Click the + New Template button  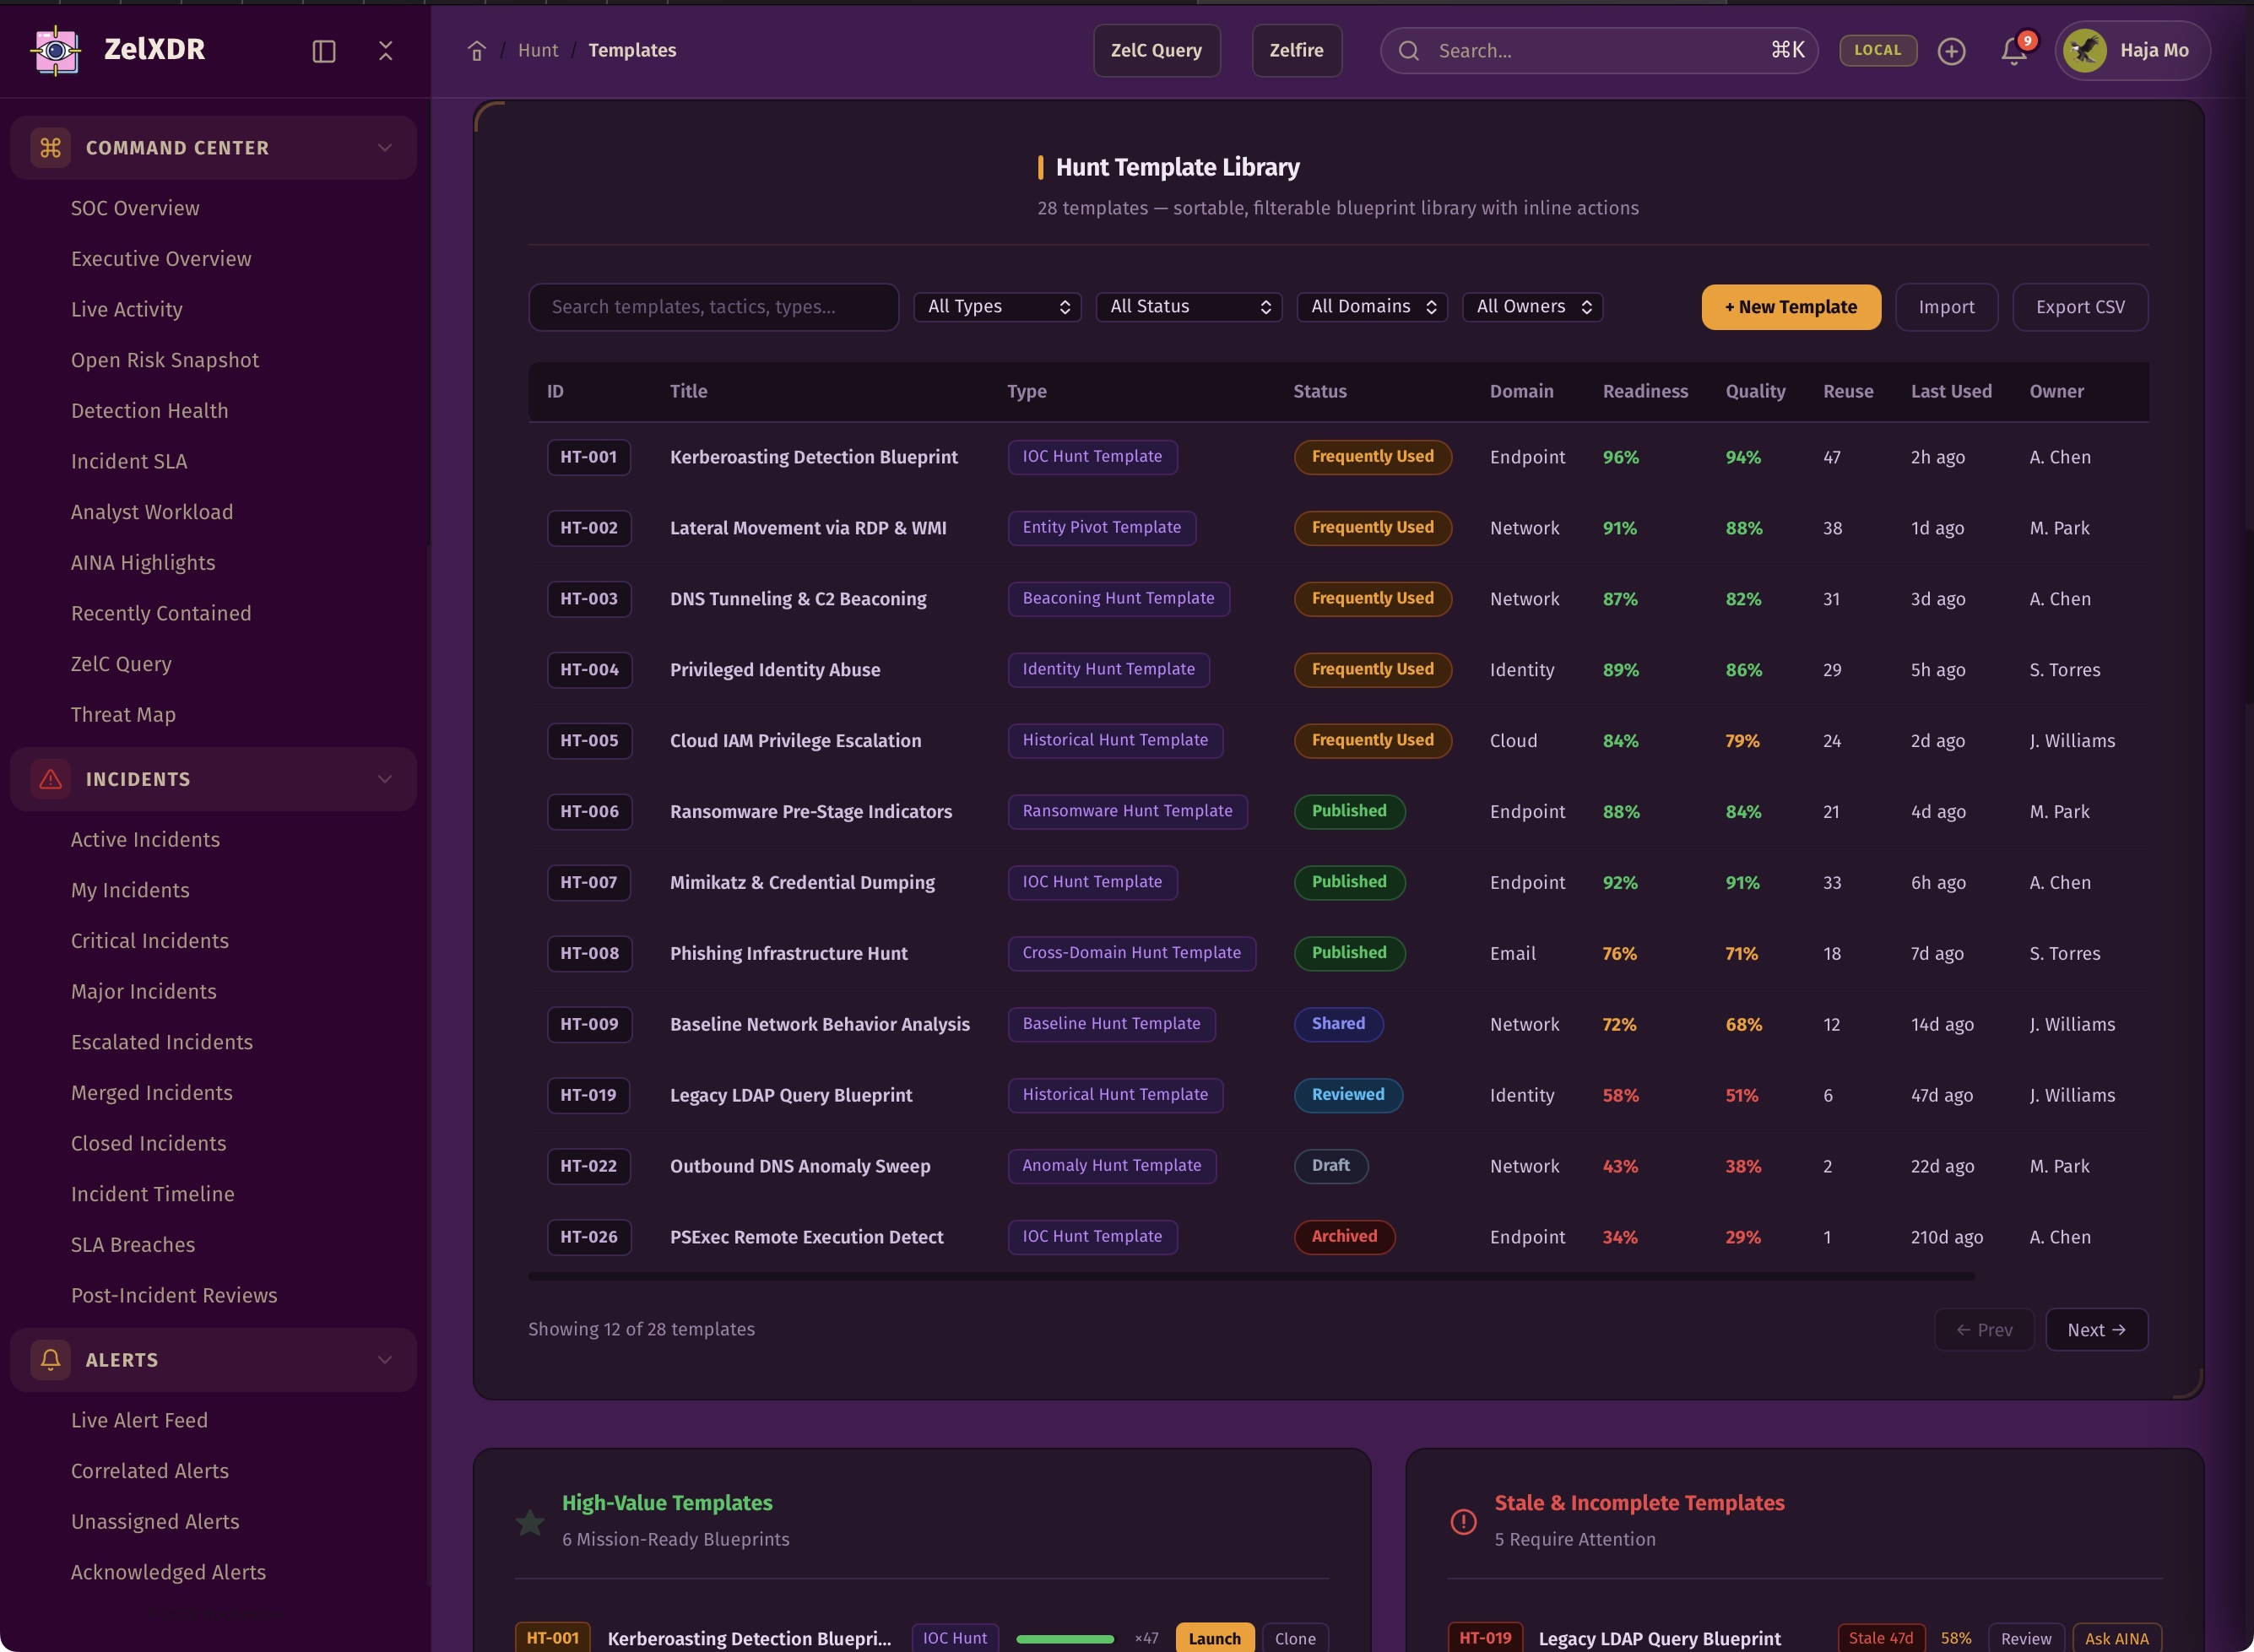coord(1790,307)
